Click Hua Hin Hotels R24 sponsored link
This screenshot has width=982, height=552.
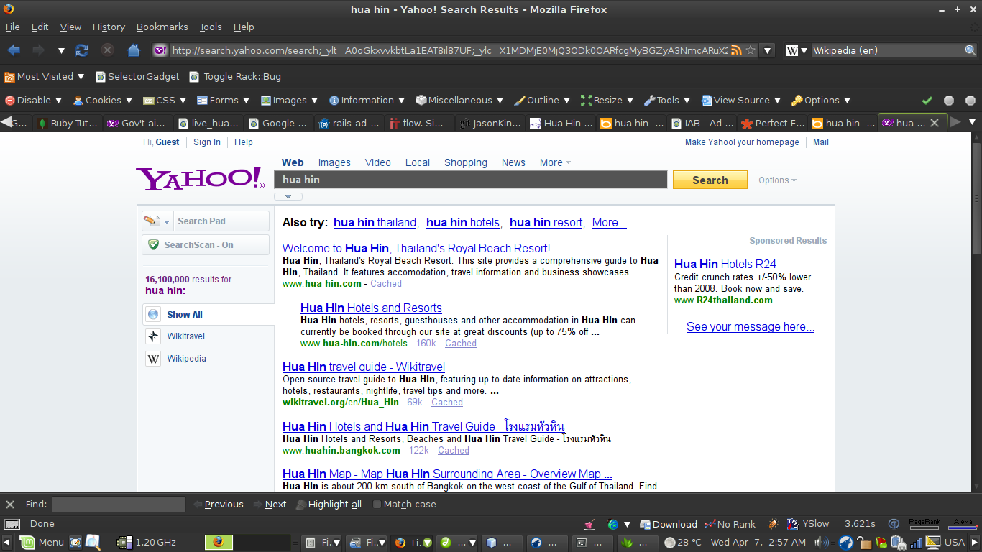click(725, 264)
